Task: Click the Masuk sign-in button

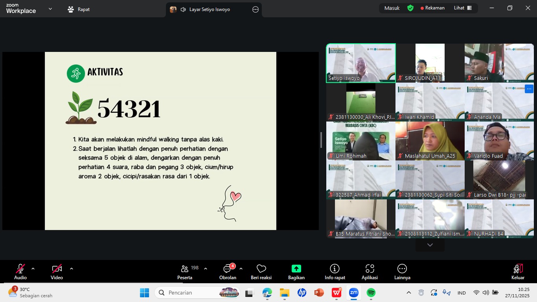Action: pyautogui.click(x=392, y=8)
